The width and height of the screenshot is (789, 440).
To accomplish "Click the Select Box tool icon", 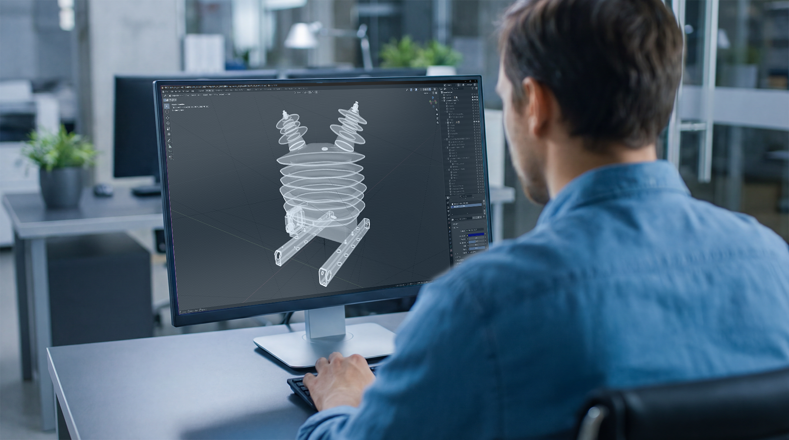I will (x=167, y=106).
